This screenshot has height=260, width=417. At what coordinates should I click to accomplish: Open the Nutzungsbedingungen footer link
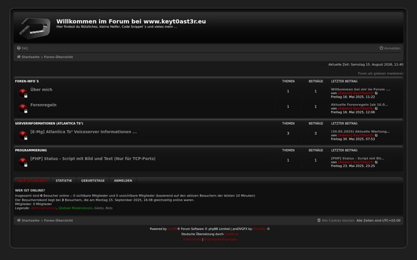[x=221, y=239]
